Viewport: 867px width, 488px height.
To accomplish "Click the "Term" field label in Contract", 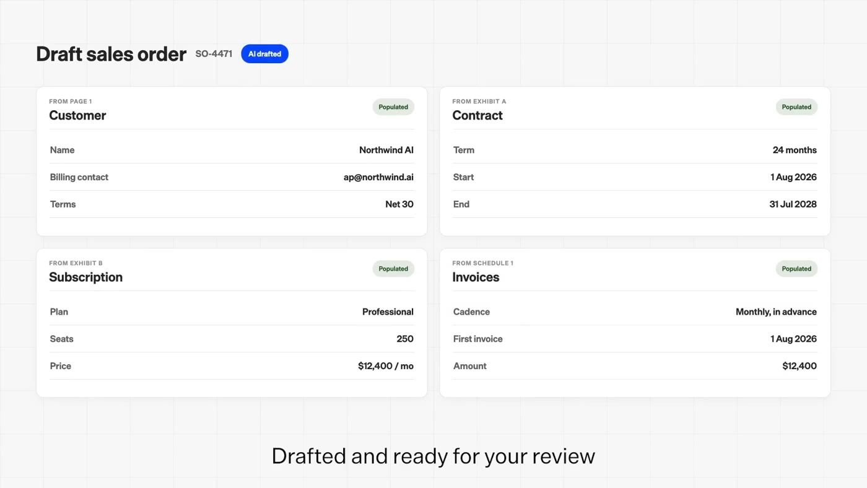I will coord(464,150).
